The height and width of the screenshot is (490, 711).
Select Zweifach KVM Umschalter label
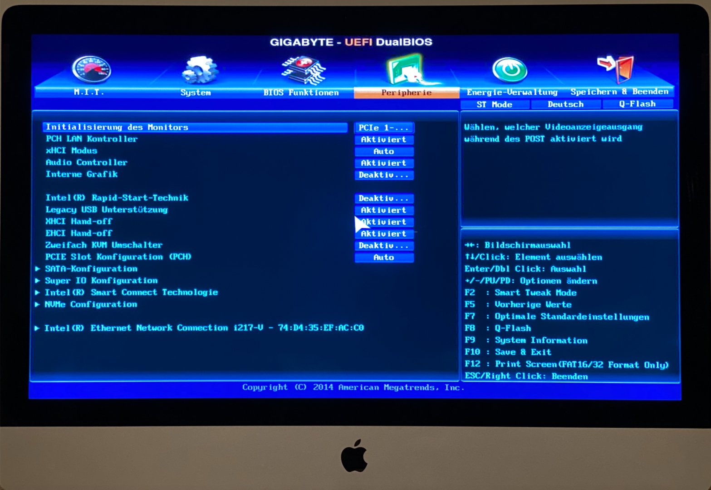point(104,245)
